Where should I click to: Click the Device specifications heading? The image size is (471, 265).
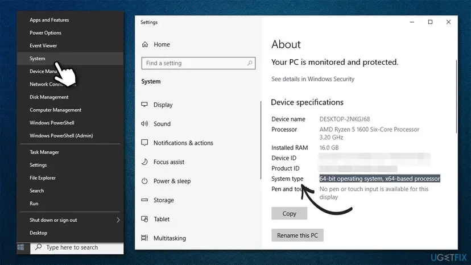click(307, 102)
